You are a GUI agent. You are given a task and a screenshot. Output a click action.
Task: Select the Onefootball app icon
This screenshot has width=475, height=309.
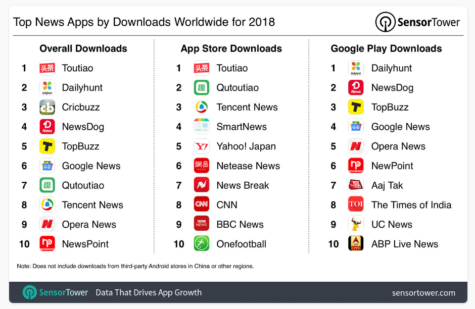202,244
